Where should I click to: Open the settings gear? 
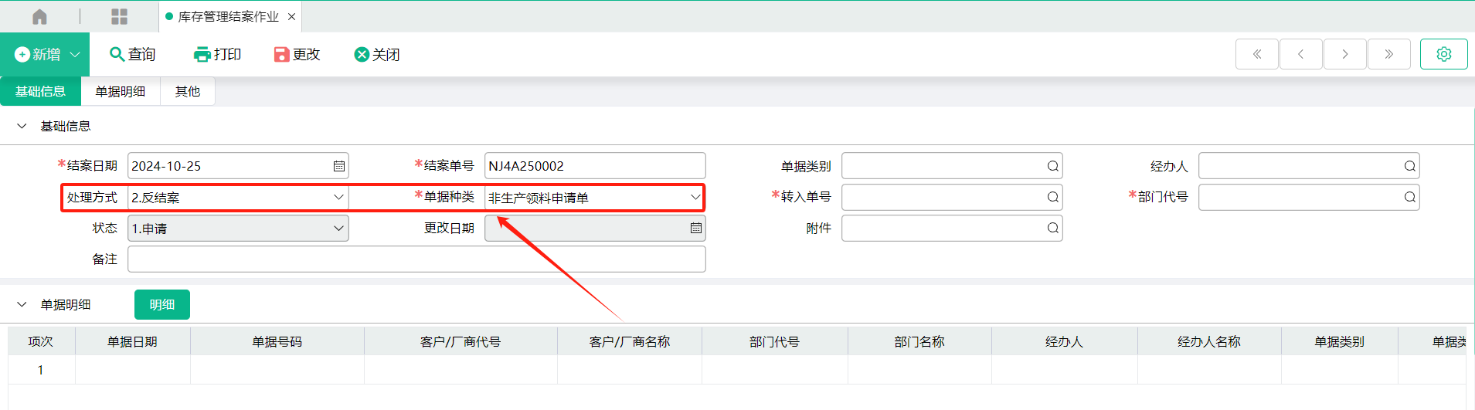tap(1444, 54)
